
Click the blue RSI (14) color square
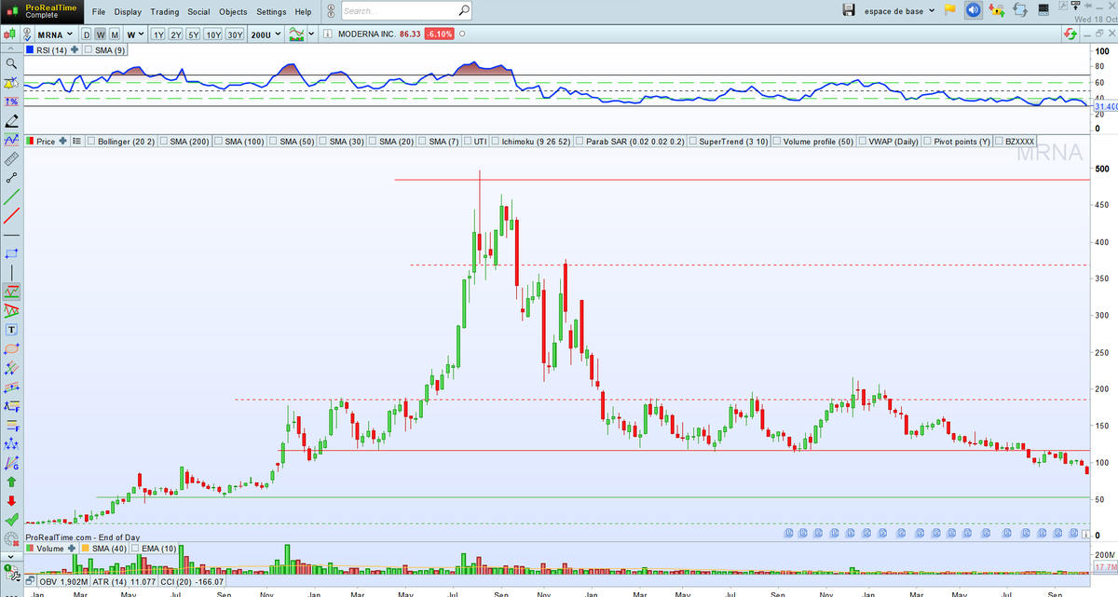(x=29, y=50)
